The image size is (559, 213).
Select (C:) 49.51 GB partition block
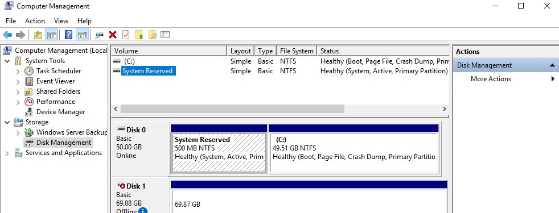[354, 153]
